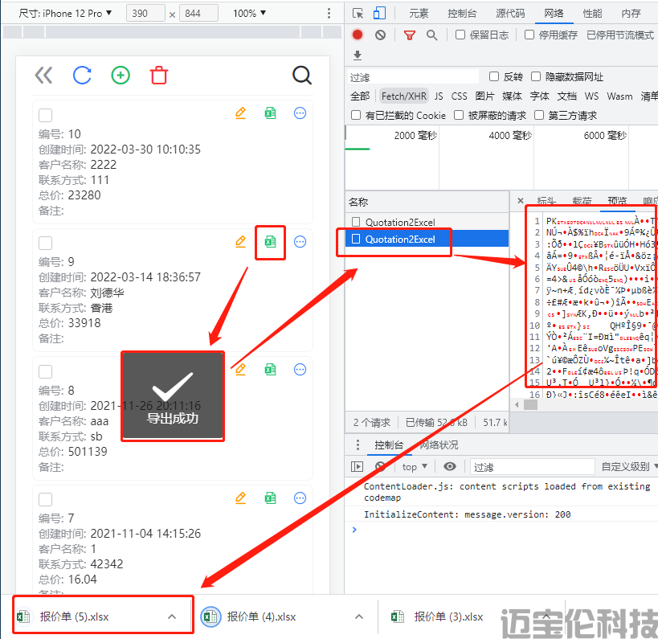Edit quotation number 7 with pencil icon
This screenshot has height=639, width=658.
[x=240, y=498]
